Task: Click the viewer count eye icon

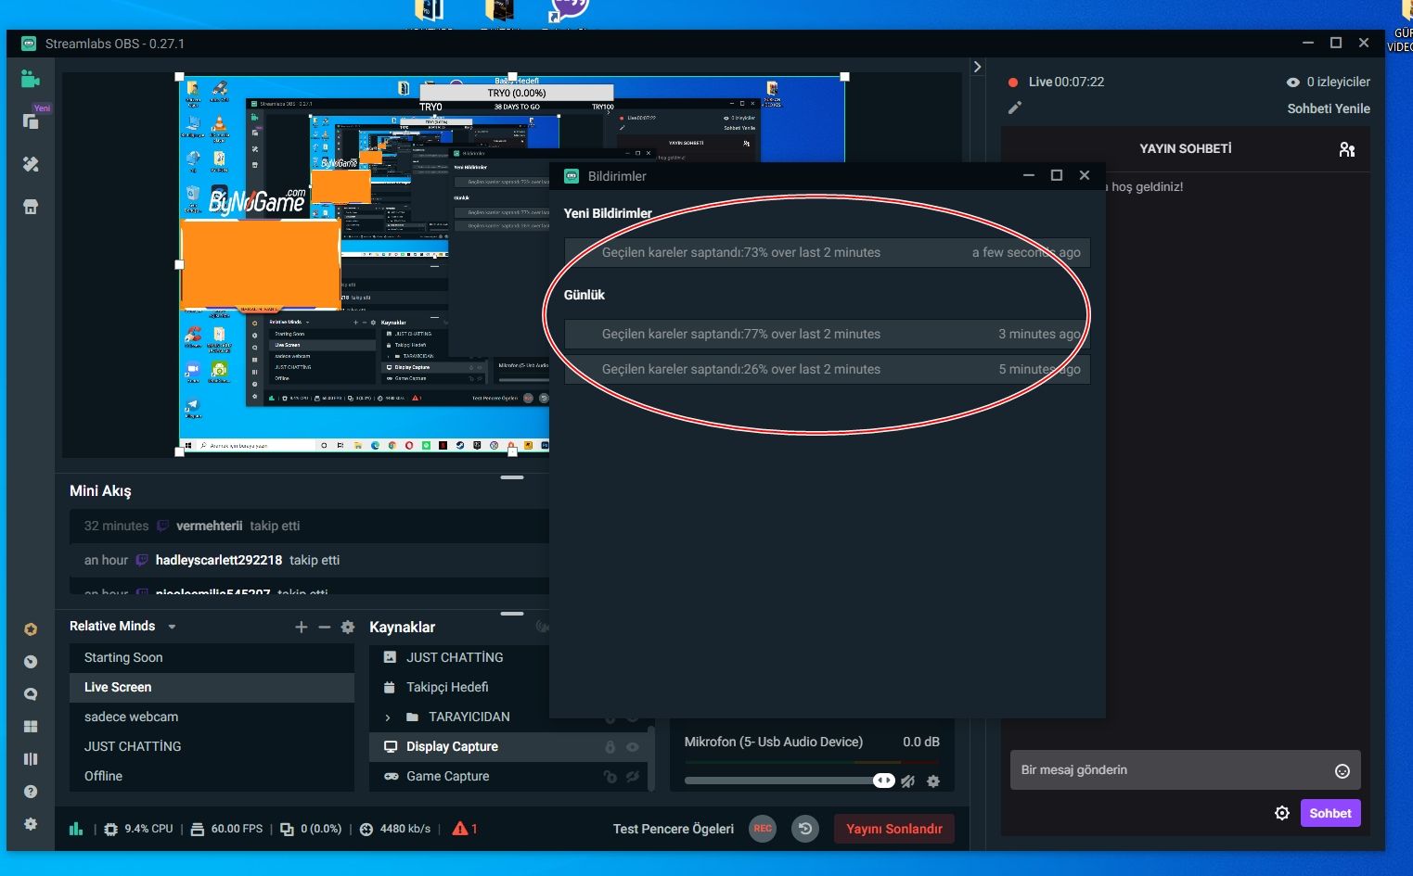Action: pos(1292,83)
